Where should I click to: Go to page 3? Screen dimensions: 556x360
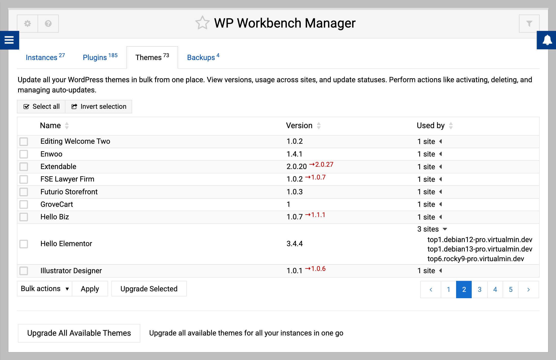pos(480,290)
